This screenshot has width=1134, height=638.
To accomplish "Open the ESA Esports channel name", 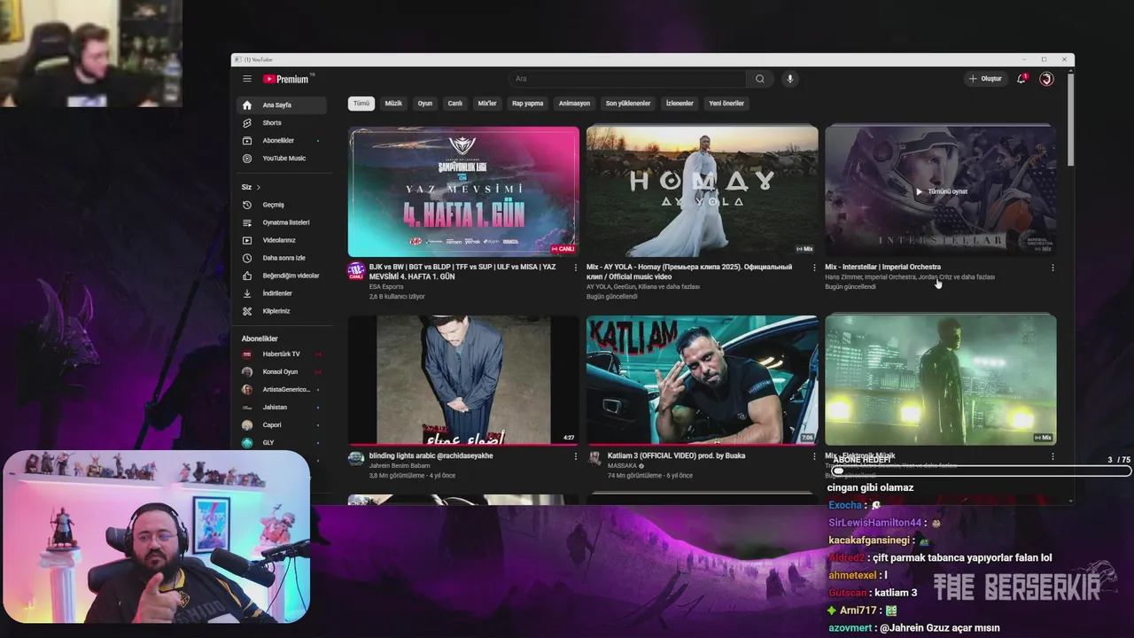I will point(386,287).
